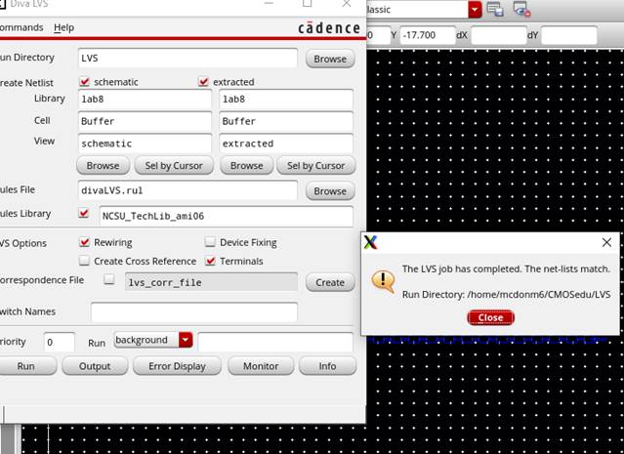
Task: Enable the Device Fixing checkbox
Action: pos(210,242)
